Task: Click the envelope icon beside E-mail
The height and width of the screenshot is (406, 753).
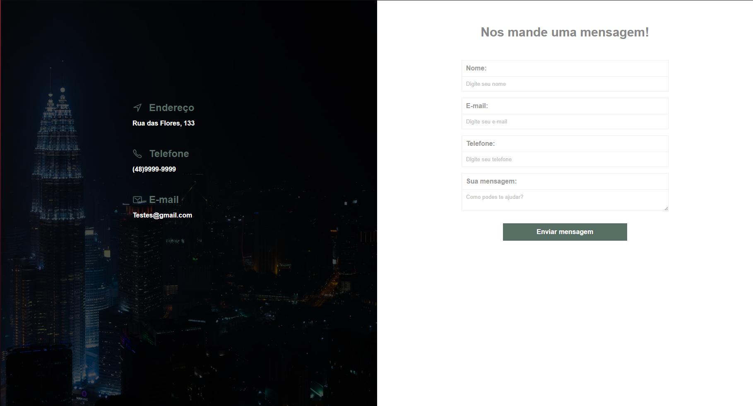Action: click(x=137, y=199)
